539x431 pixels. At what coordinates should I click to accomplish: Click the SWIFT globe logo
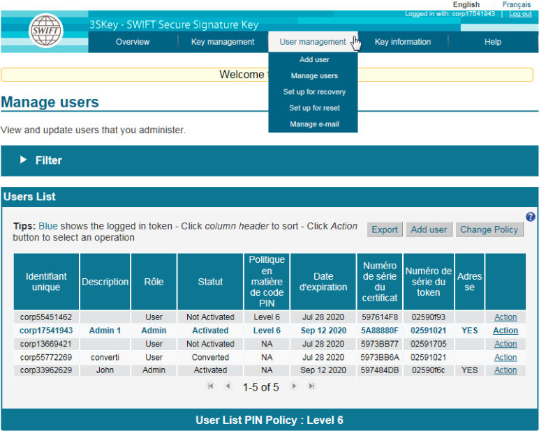45,31
